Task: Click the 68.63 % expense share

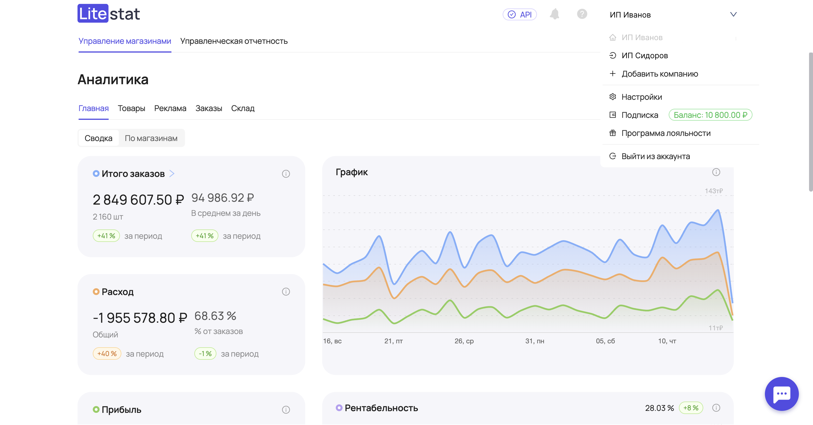Action: (215, 316)
